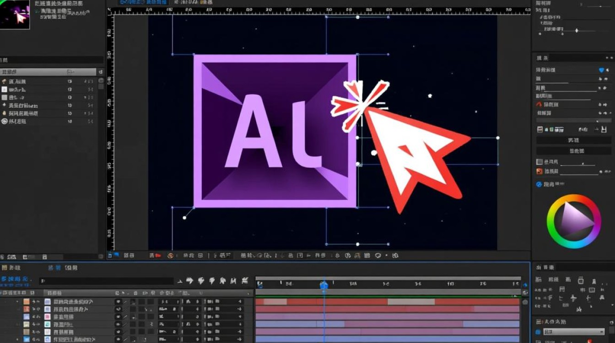Click the red icon in the right properties panel
The image size is (615, 343).
pos(539,105)
